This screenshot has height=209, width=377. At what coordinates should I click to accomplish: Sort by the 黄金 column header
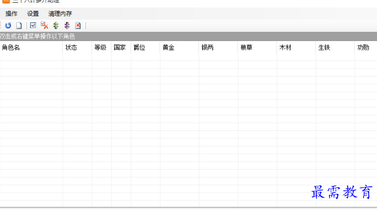(180, 47)
